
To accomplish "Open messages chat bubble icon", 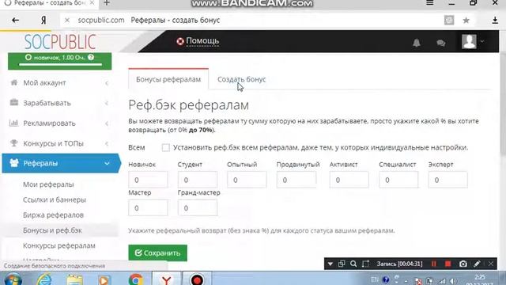I will (441, 43).
